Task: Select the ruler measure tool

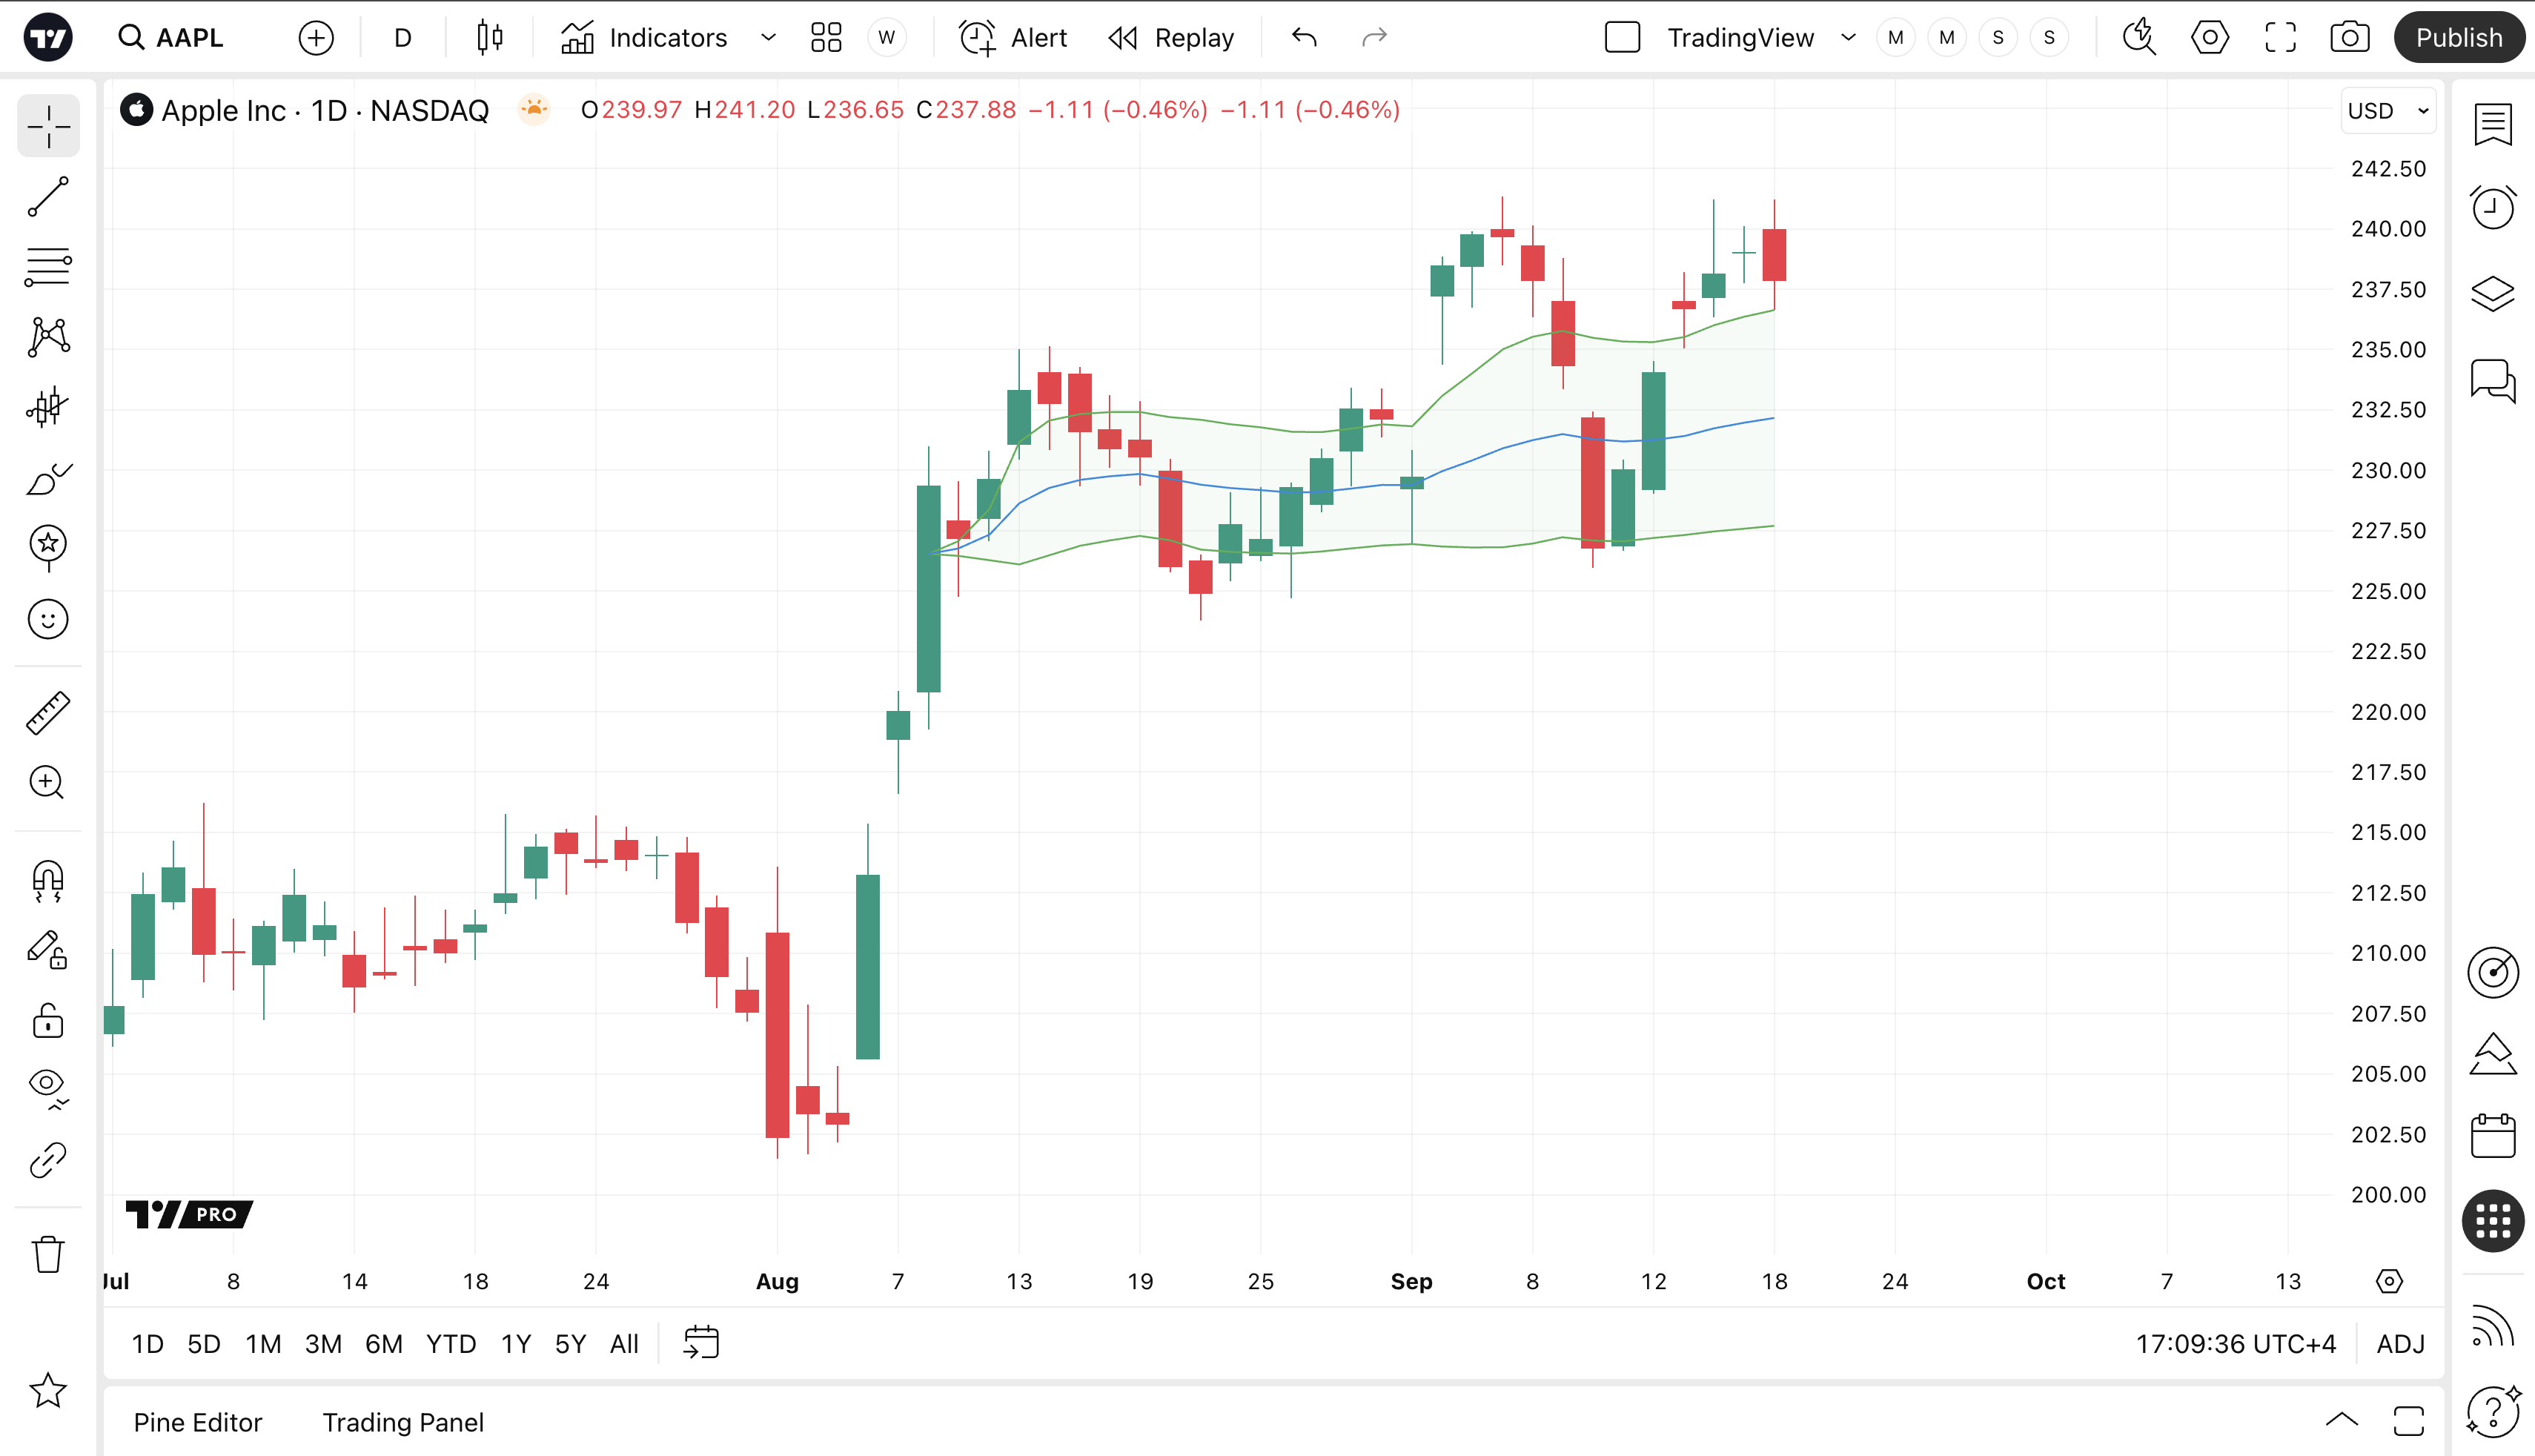Action: (x=48, y=713)
